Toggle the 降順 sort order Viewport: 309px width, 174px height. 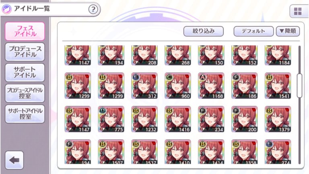pos(288,31)
